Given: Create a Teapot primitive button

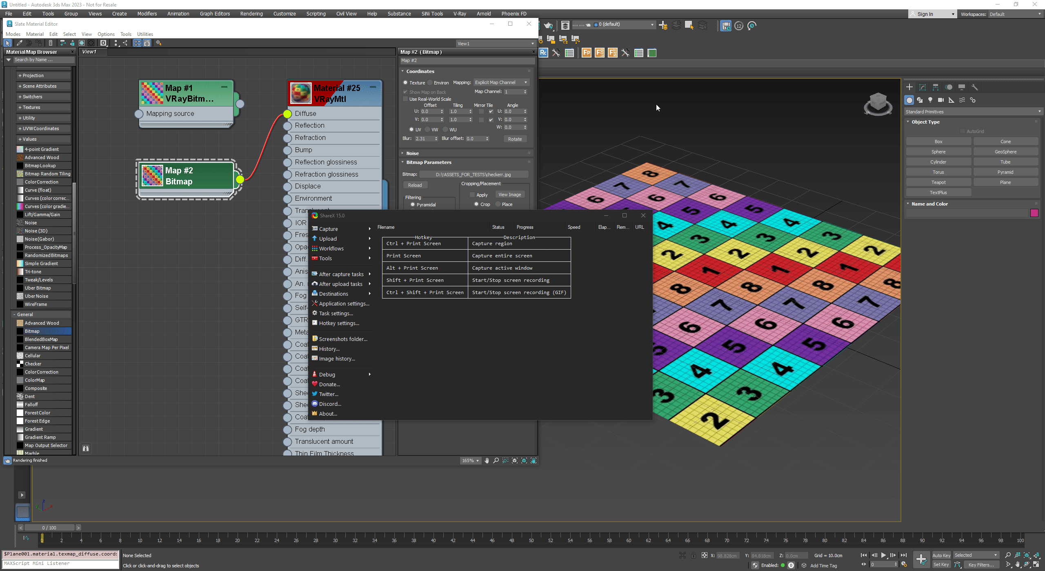Looking at the screenshot, I should [x=938, y=182].
